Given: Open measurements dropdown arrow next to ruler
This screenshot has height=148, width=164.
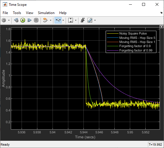Looking at the screenshot, I should coord(95,20).
